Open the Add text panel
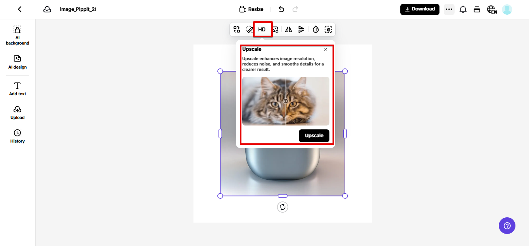 (x=17, y=88)
